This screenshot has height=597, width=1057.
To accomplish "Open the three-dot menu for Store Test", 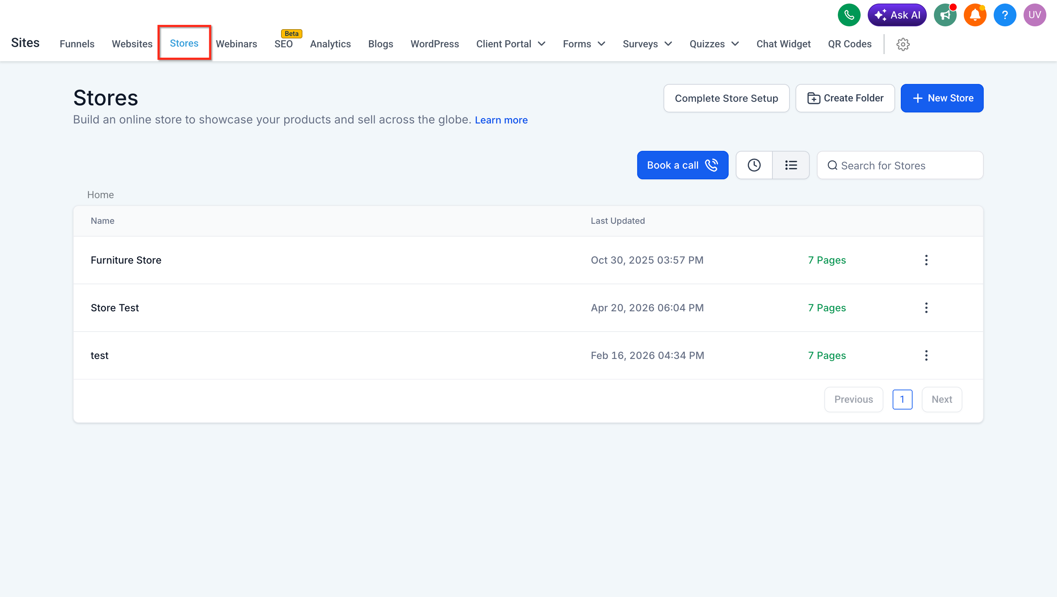I will click(x=926, y=308).
